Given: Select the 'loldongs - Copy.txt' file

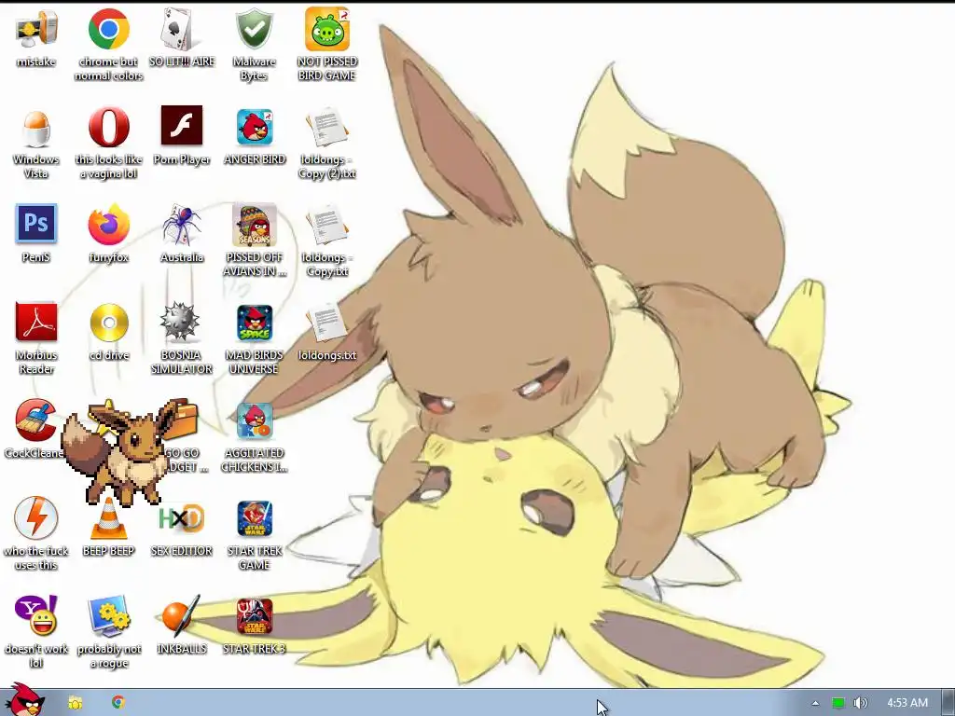Looking at the screenshot, I should pos(327,226).
